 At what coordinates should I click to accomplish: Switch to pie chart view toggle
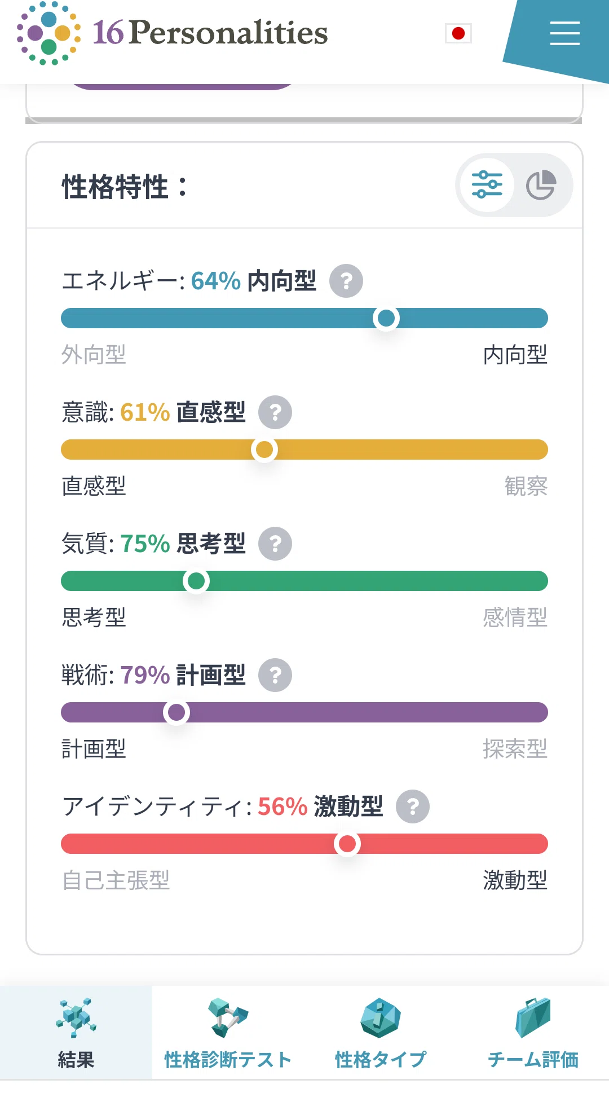(x=541, y=185)
